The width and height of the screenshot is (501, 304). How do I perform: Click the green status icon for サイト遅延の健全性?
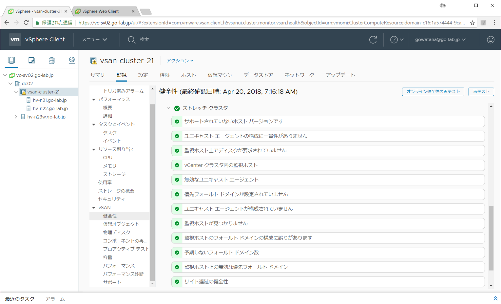coord(177,281)
